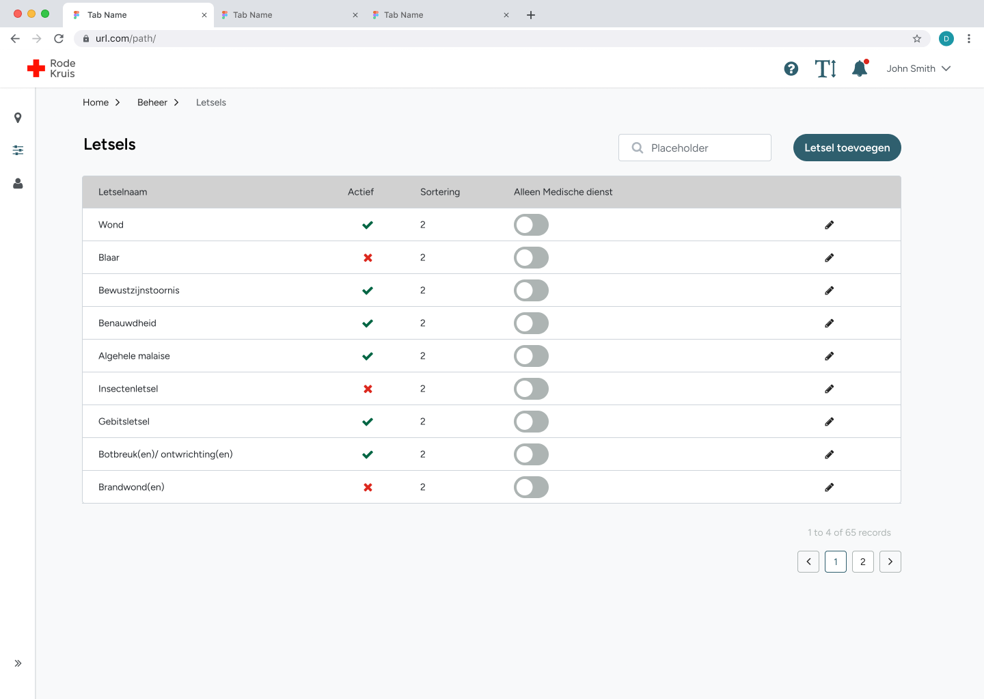The image size is (984, 699).
Task: Expand the sidebar with double chevron
Action: [18, 663]
